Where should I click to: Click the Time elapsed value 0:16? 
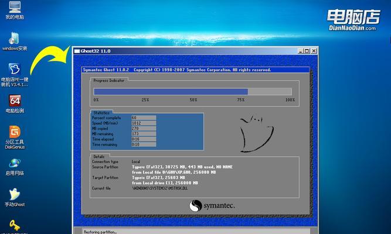(x=144, y=139)
